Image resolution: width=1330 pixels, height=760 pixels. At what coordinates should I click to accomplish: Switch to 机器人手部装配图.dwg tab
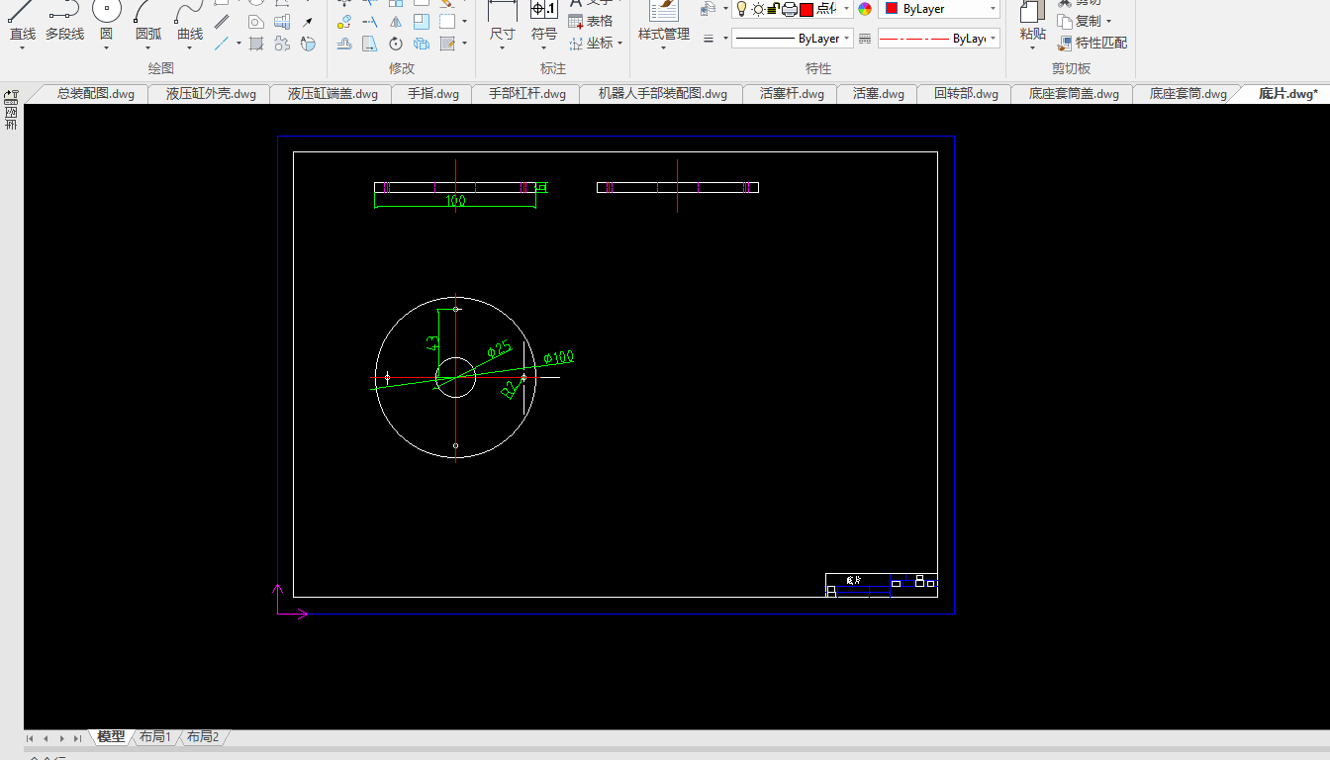pos(662,94)
